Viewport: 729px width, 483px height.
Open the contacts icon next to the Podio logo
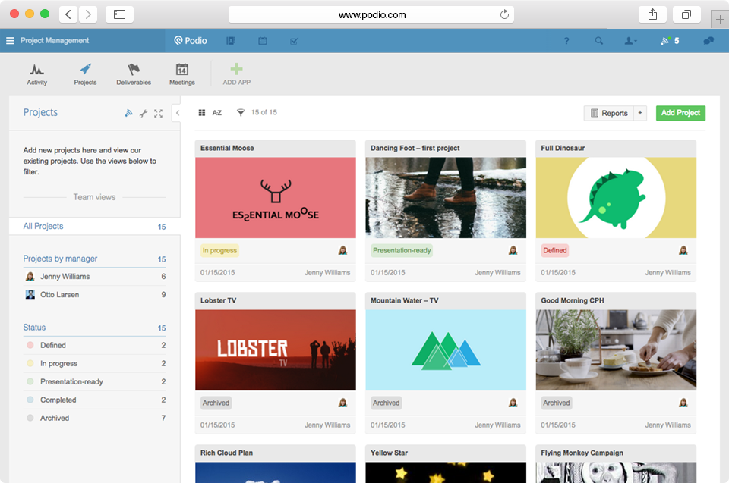point(231,41)
